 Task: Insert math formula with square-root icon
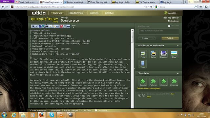pos(58,26)
